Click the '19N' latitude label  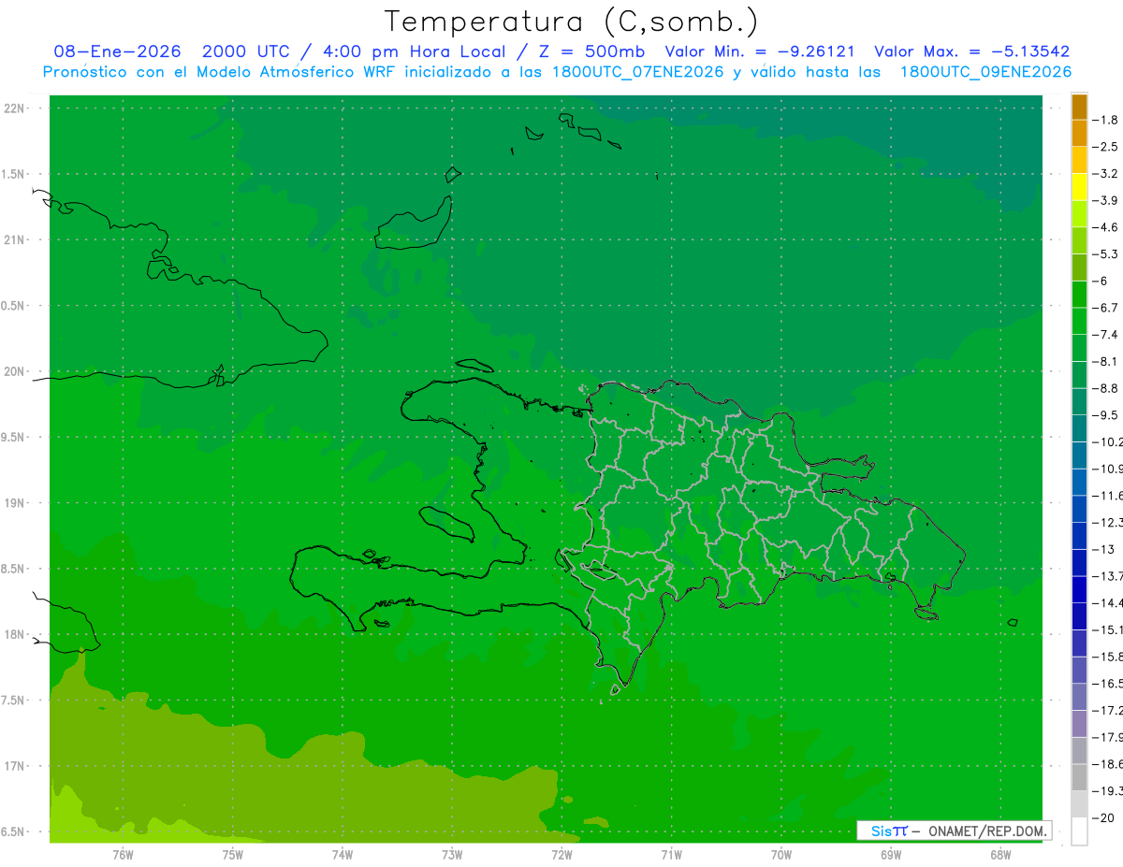click(x=14, y=503)
